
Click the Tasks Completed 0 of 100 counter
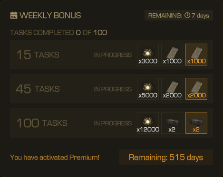tap(58, 33)
